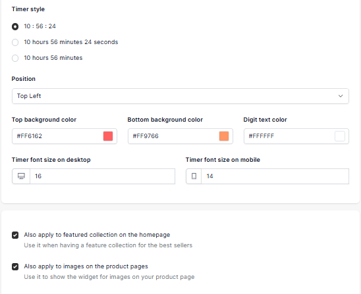
Task: Click the 'Also apply to images' label text
Action: (x=86, y=266)
